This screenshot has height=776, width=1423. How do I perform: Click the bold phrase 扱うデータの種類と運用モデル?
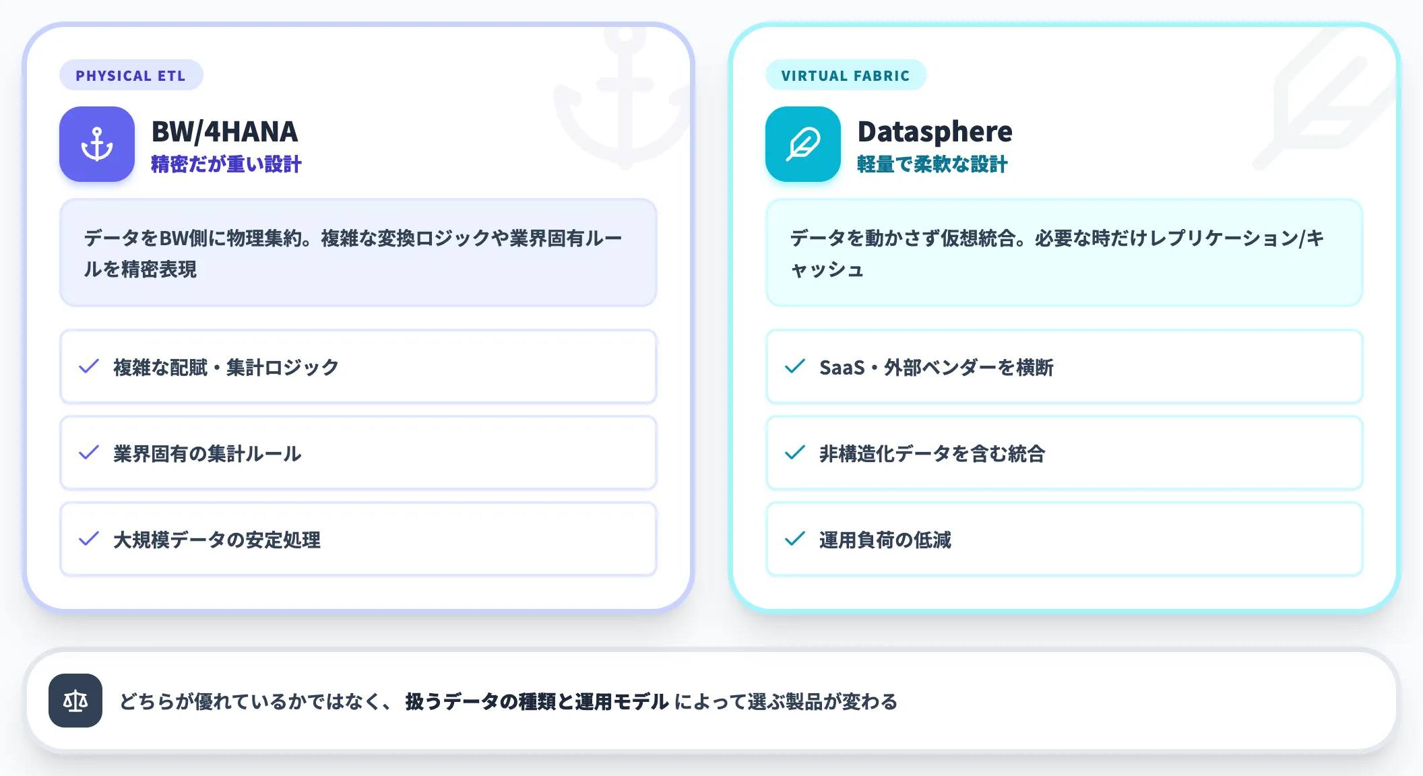(x=537, y=702)
